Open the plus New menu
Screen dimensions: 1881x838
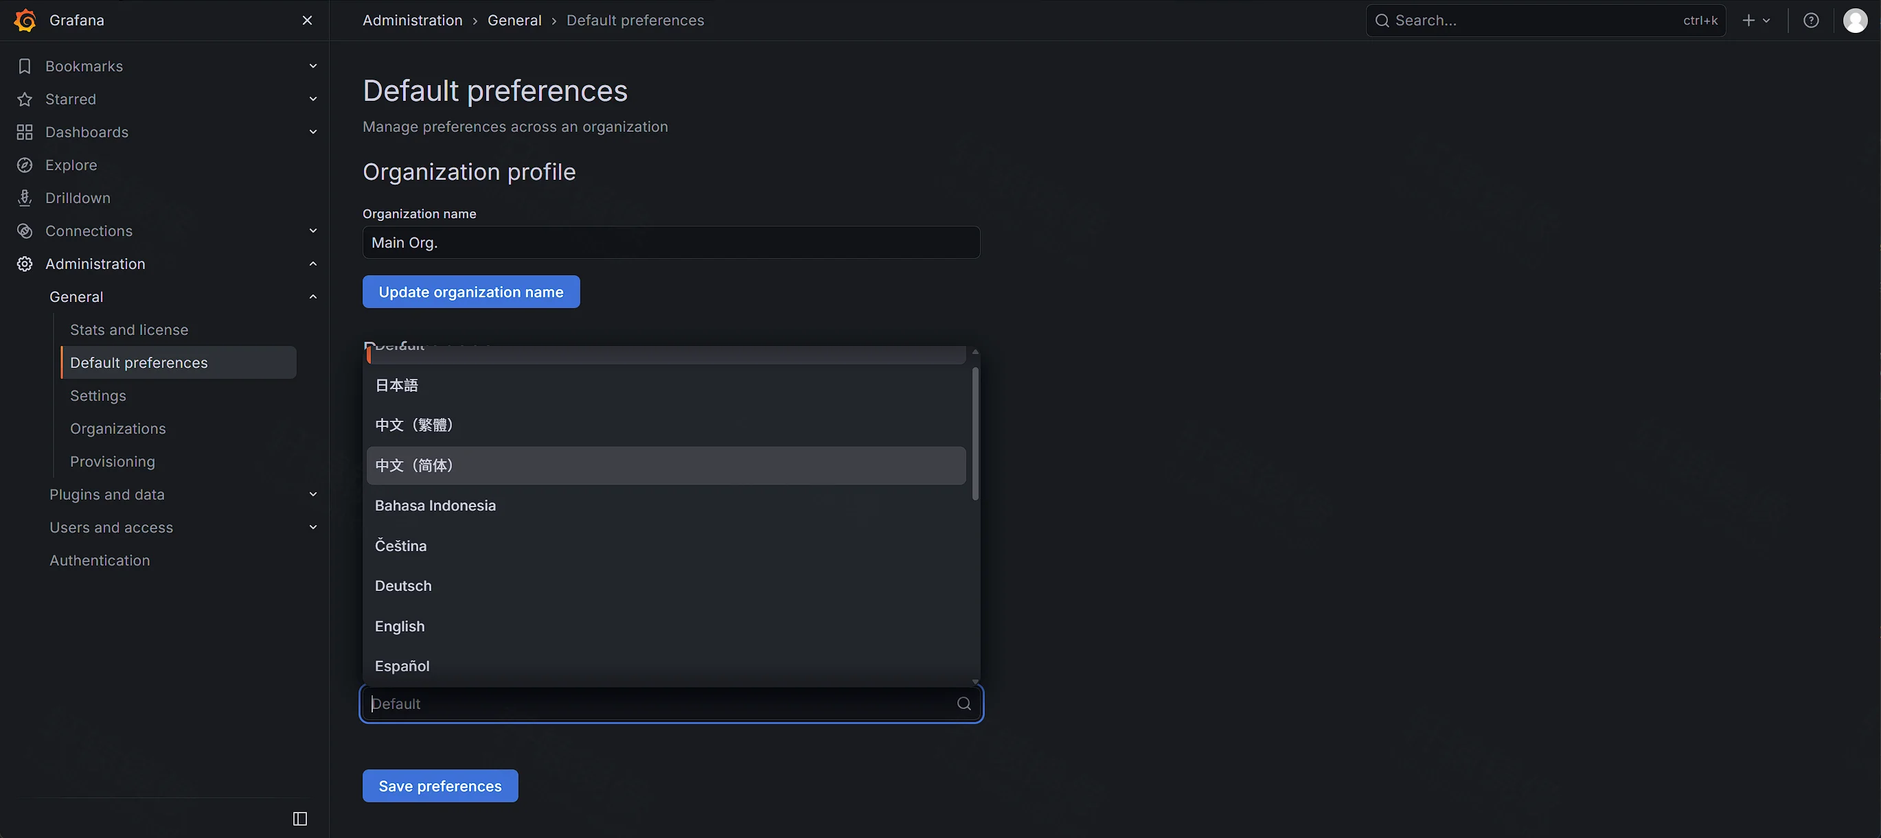pos(1756,21)
